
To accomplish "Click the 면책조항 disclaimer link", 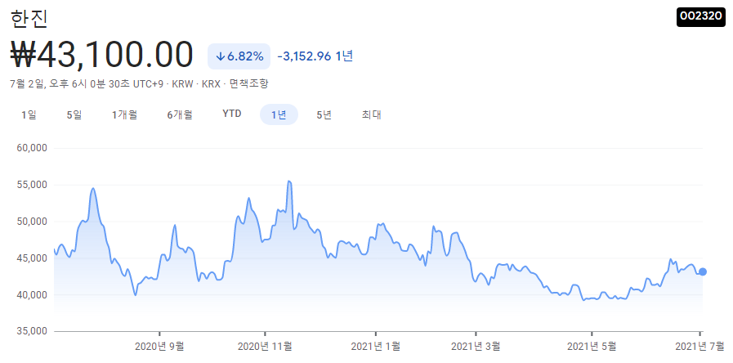I will [x=249, y=83].
